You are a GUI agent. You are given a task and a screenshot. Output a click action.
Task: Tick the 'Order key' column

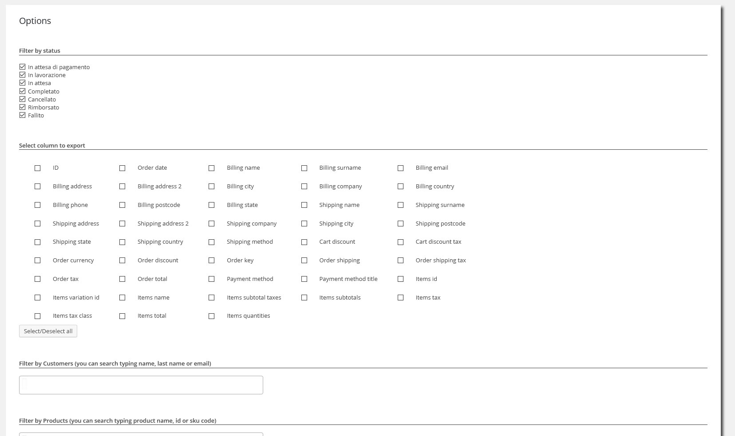tap(212, 261)
